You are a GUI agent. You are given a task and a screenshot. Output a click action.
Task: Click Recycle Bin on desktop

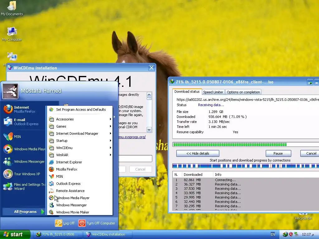point(303,217)
